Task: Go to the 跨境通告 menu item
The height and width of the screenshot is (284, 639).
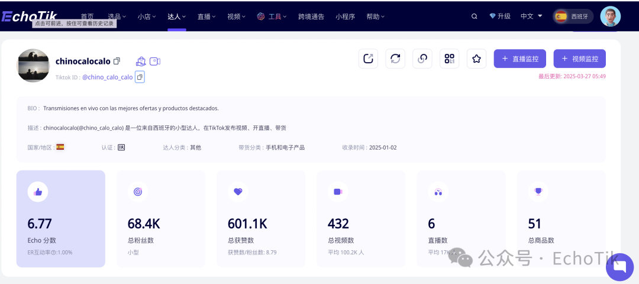Action: [311, 17]
